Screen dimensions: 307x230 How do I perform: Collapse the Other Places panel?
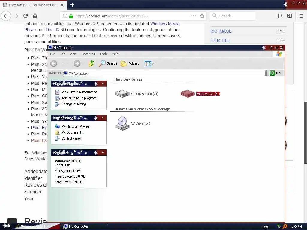coord(103,118)
